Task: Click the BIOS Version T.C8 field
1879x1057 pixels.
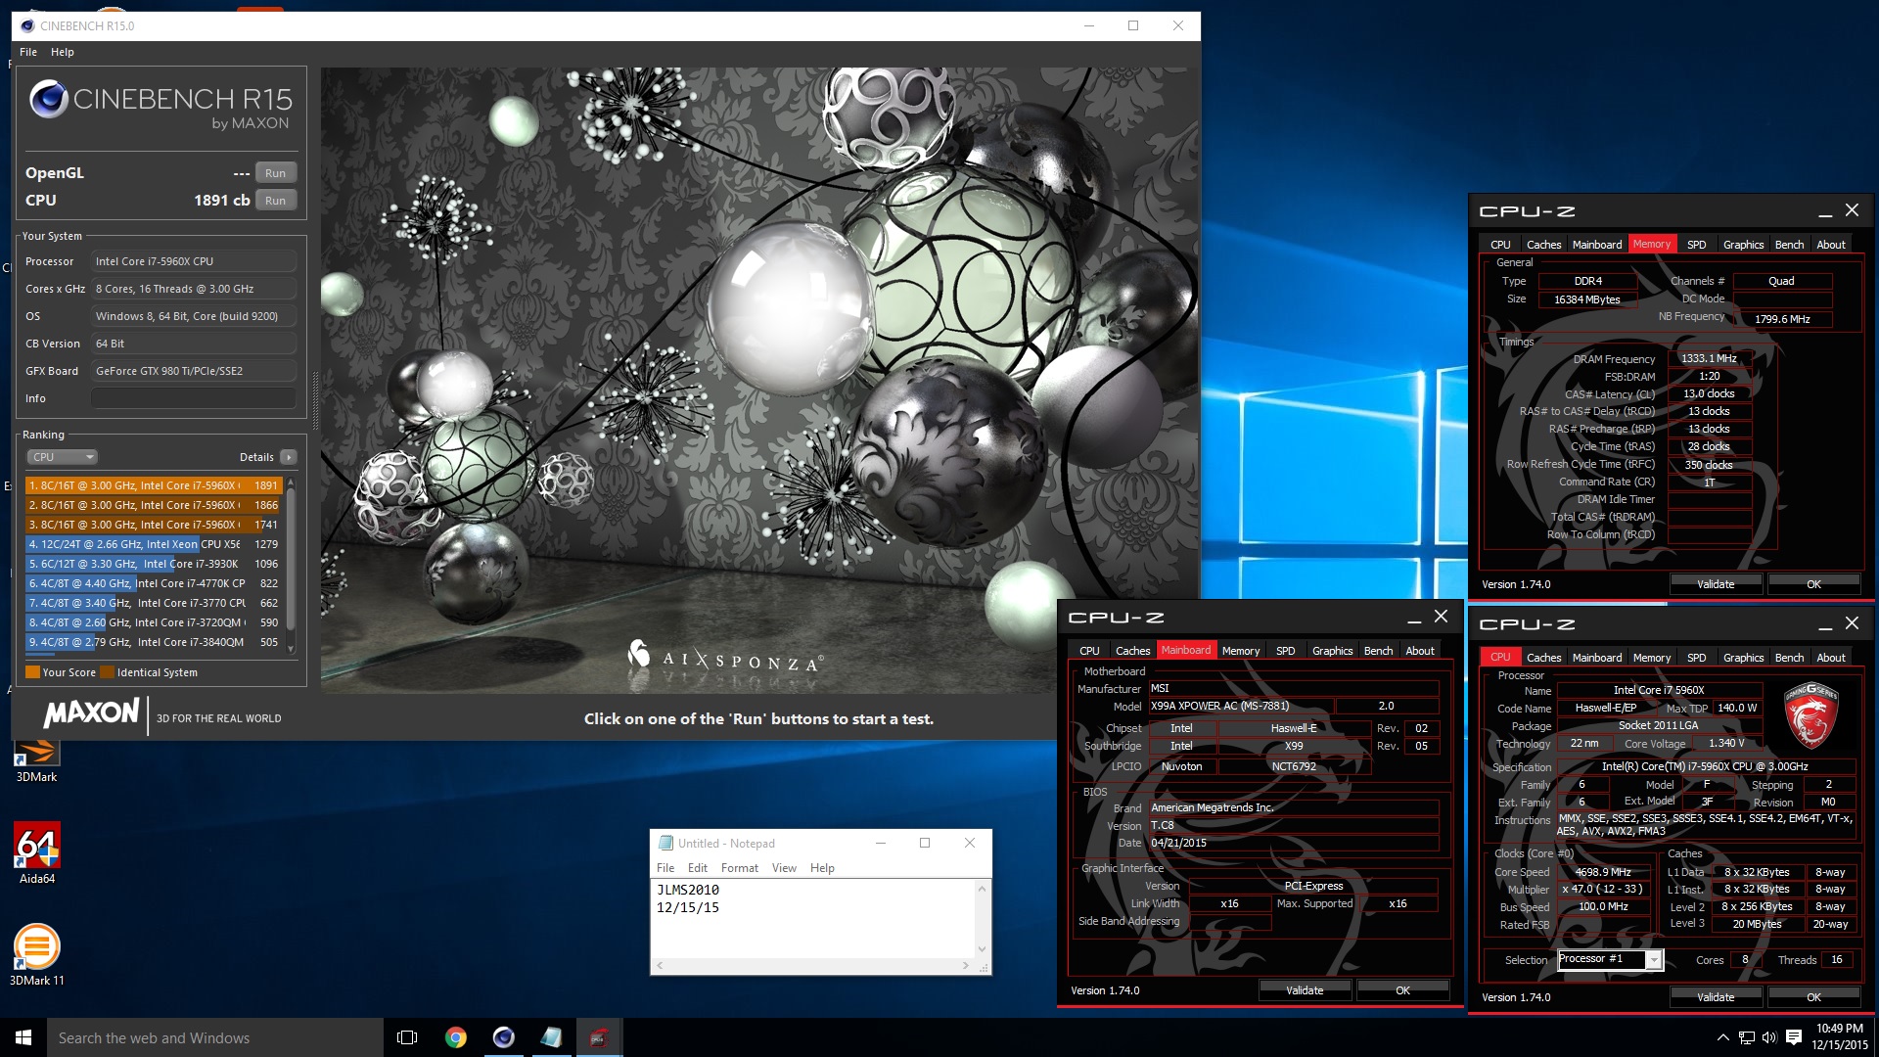Action: [x=1294, y=825]
